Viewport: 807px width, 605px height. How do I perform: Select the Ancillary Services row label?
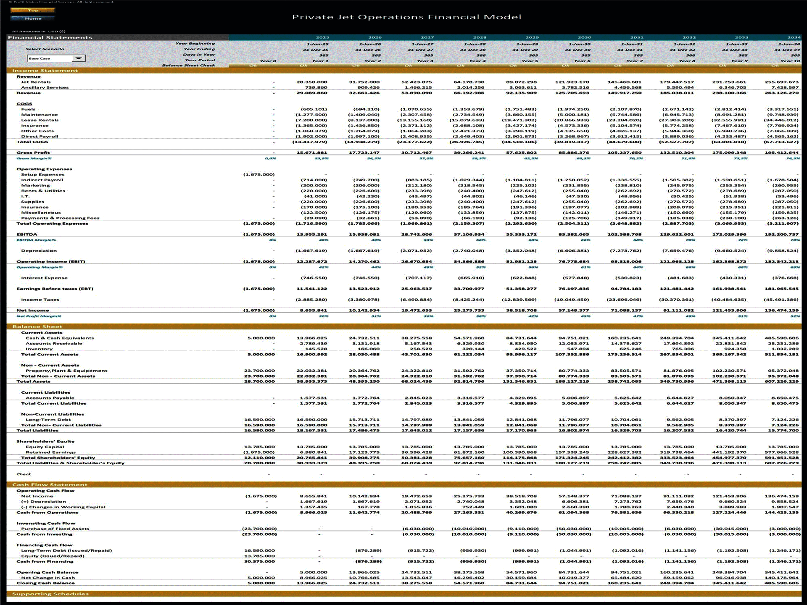tap(45, 87)
